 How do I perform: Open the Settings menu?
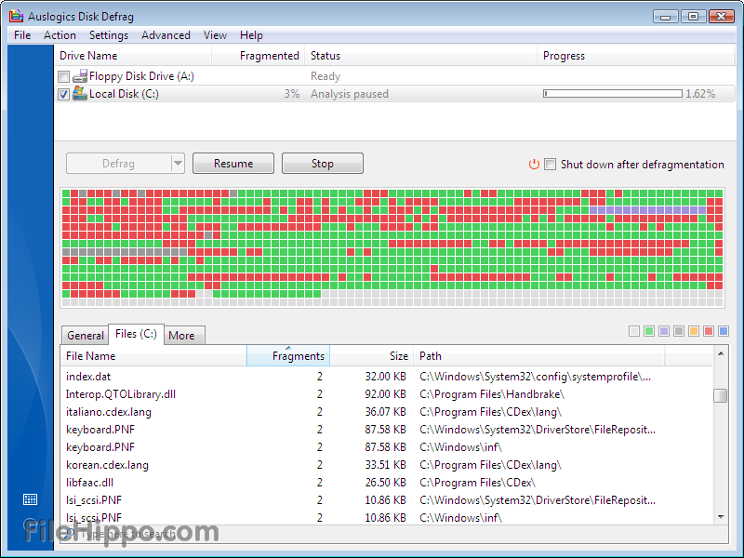(x=109, y=35)
